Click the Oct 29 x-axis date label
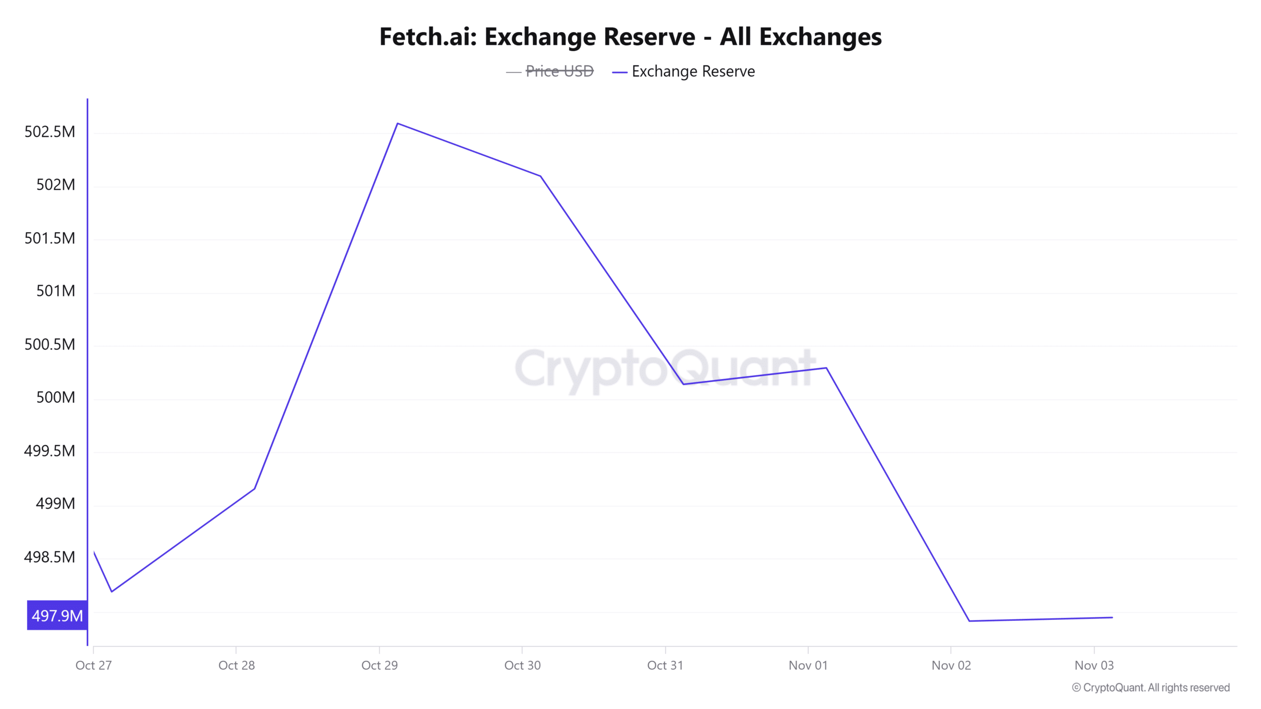 click(379, 666)
